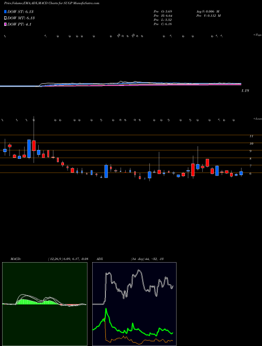
Task: Click the ADX panel label
Action: point(99,258)
